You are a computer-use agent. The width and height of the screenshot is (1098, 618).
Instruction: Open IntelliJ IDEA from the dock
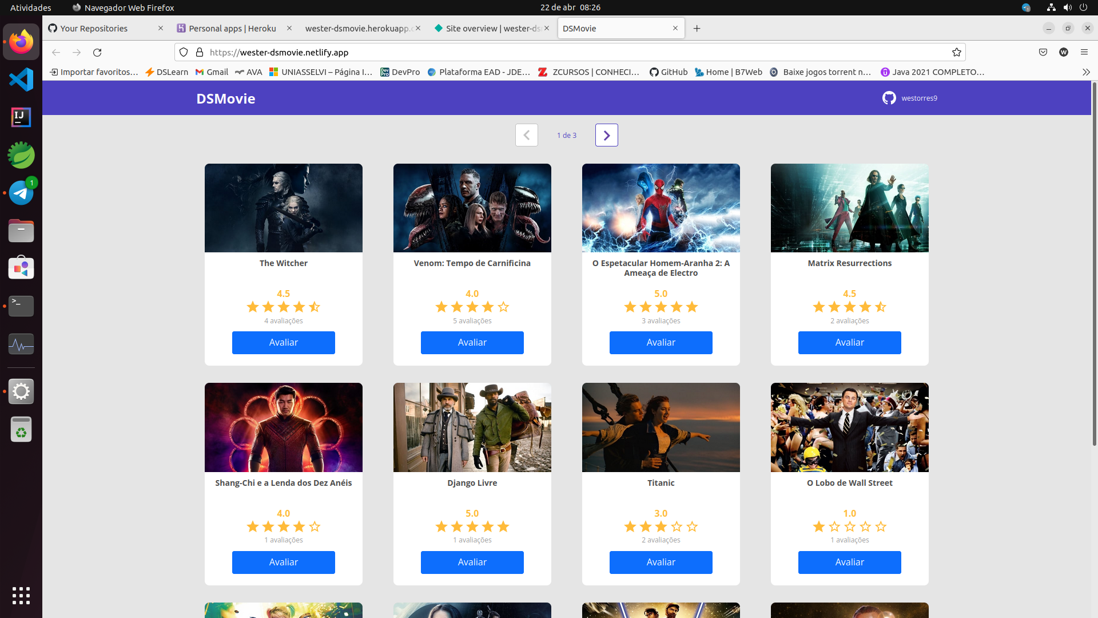point(21,117)
